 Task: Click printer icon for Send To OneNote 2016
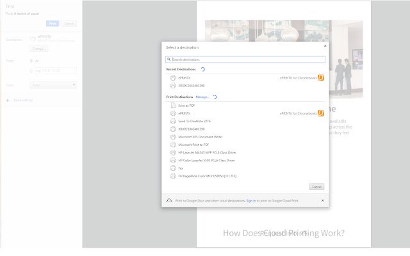173,121
